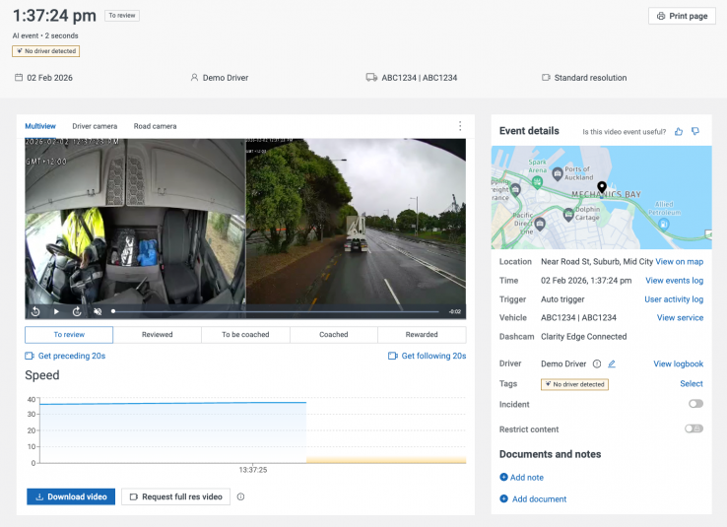The height and width of the screenshot is (527, 727).
Task: Unmute the video audio
Action: pyautogui.click(x=98, y=311)
